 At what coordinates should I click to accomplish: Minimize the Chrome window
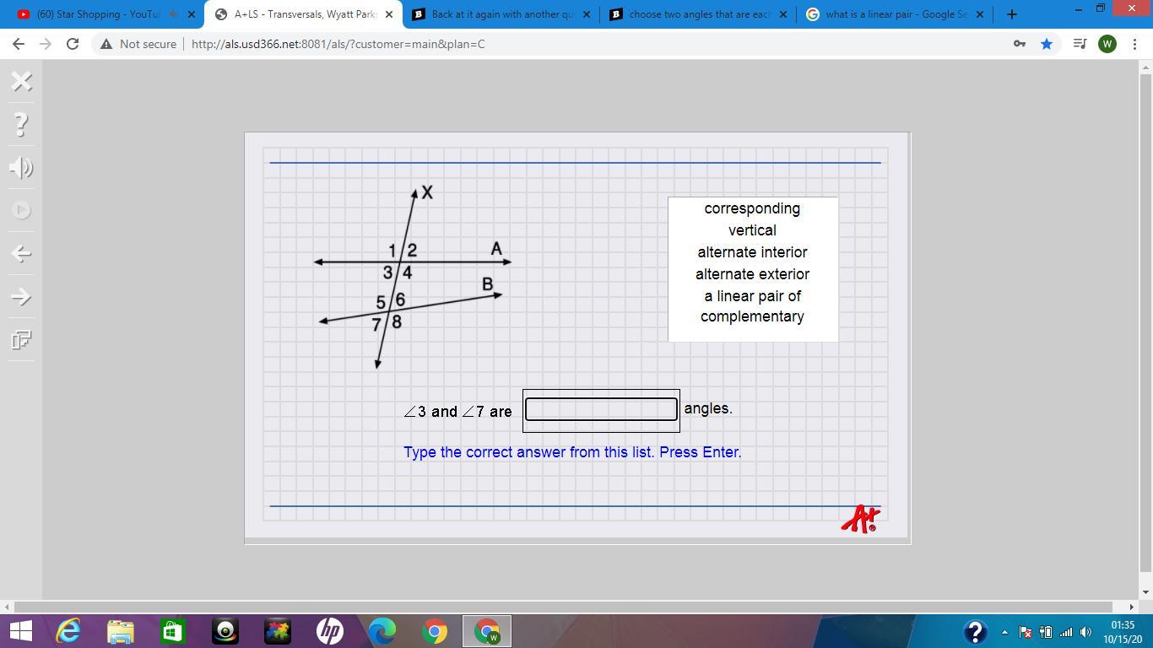coord(1078,9)
